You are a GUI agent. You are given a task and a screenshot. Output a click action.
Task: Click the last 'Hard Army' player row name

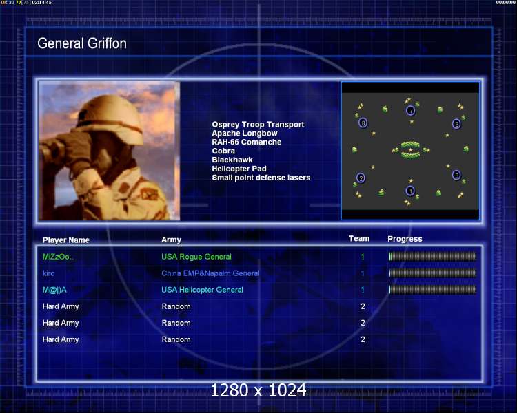pos(61,339)
